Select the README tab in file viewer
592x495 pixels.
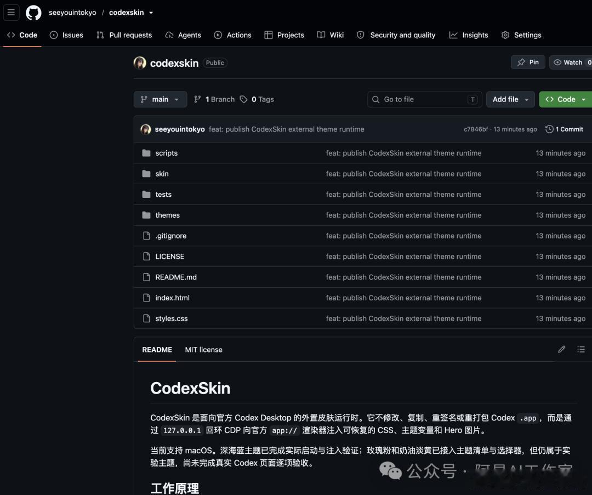click(x=157, y=350)
